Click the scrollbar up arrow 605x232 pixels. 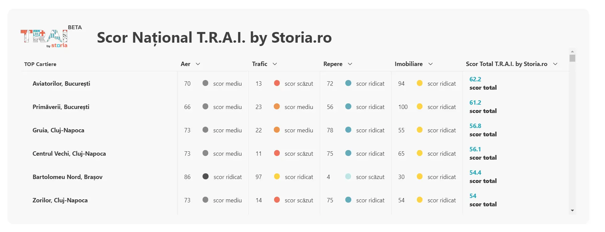(x=573, y=52)
